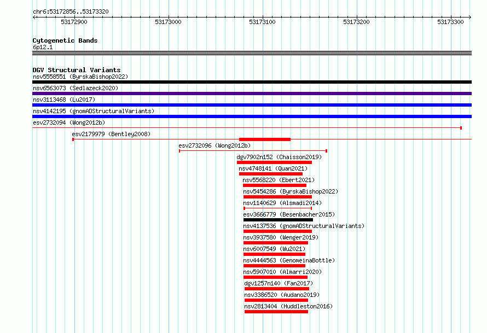Screen dimensions: 487x333
Task: Click the esv2732096 thin red variant line
Action: point(253,151)
